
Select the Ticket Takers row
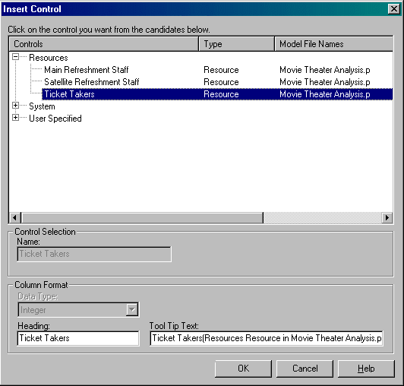(217, 94)
